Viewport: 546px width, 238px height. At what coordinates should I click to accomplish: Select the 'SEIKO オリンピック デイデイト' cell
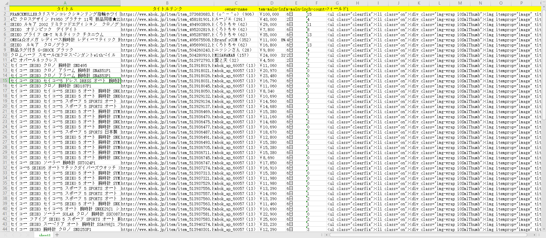point(65,29)
